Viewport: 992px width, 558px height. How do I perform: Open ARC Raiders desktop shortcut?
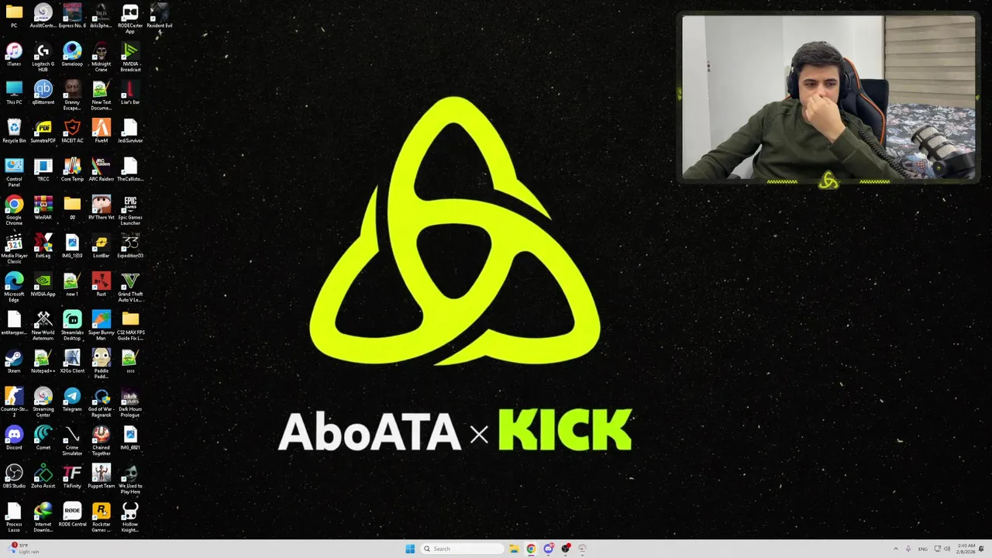coord(101,170)
